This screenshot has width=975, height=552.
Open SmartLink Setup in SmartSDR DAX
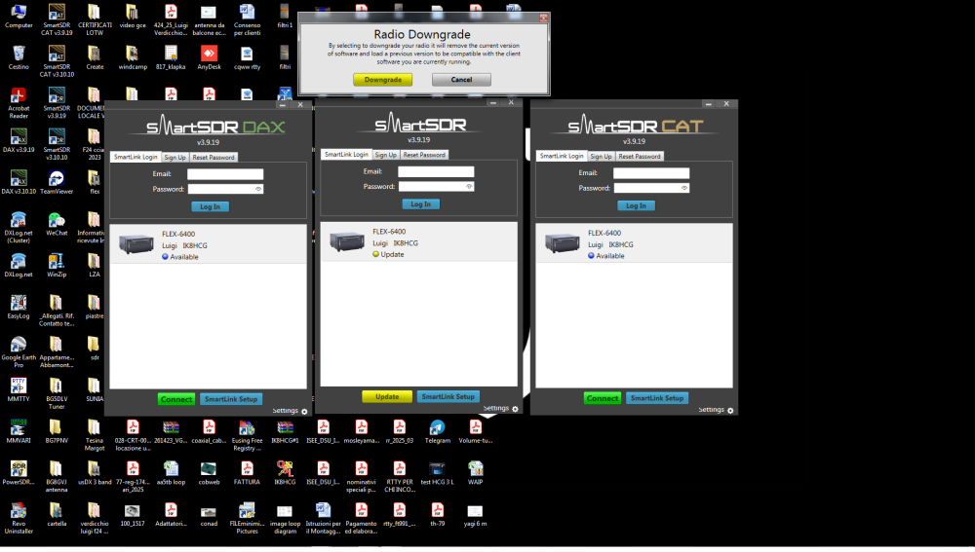pos(231,399)
